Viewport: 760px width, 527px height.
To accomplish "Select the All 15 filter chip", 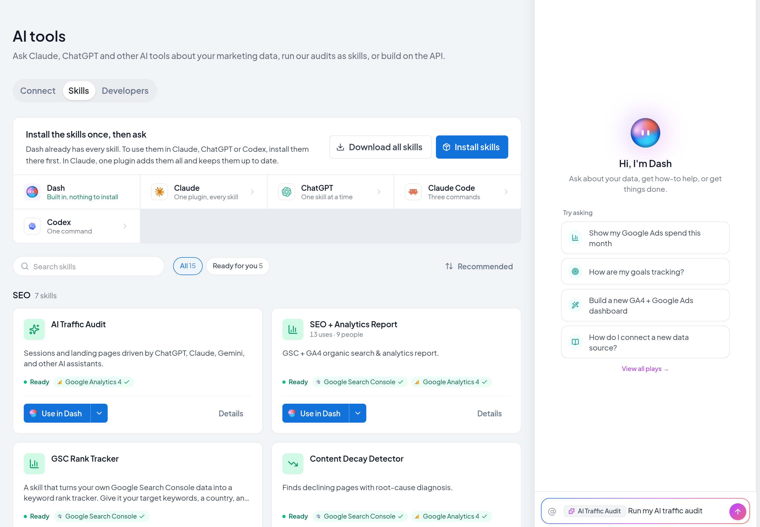I will [188, 266].
